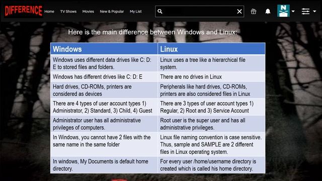Click 'Peripherals like hard drives' cell
The height and width of the screenshot is (181, 322).
click(x=211, y=90)
